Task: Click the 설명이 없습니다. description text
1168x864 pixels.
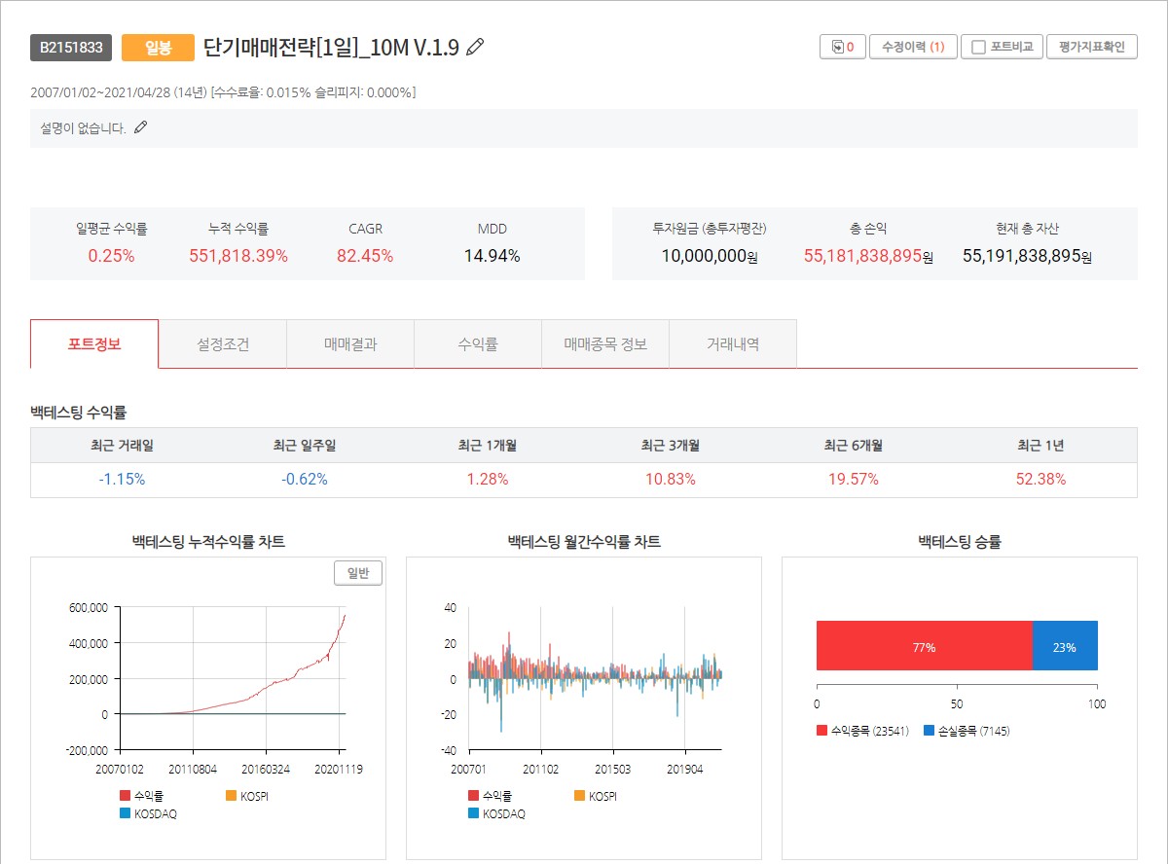Action: pyautogui.click(x=83, y=127)
